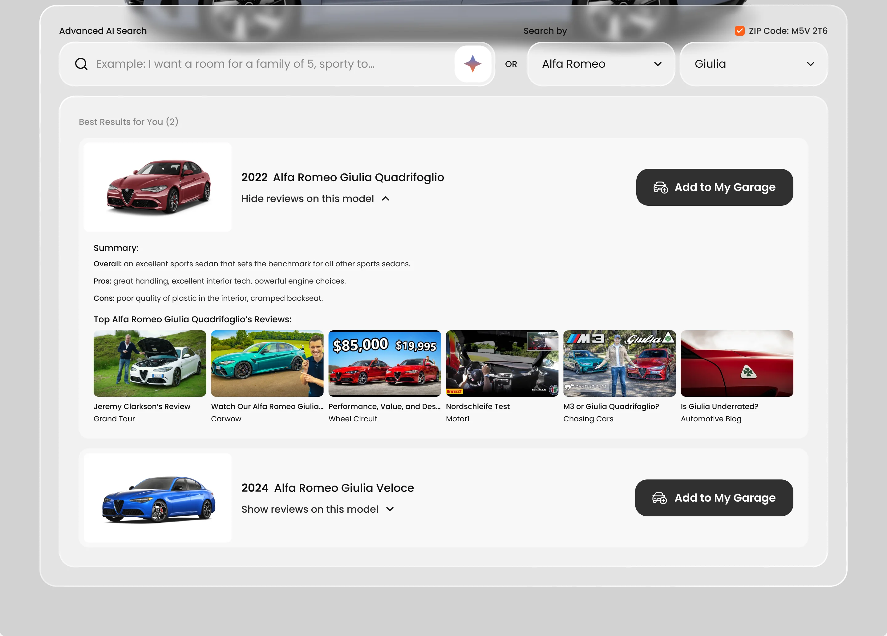
Task: Click the 2022 Alfa Romeo Giulia Quadrifoglio title
Action: tap(342, 177)
